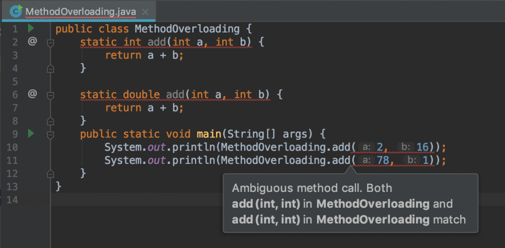Click line number 11 in the gutter
The image size is (505, 248).
click(12, 160)
